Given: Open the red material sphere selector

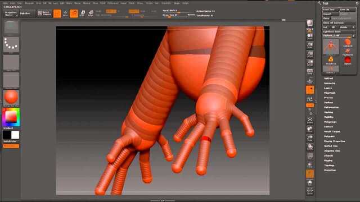Looking at the screenshot, I should pyautogui.click(x=11, y=98).
